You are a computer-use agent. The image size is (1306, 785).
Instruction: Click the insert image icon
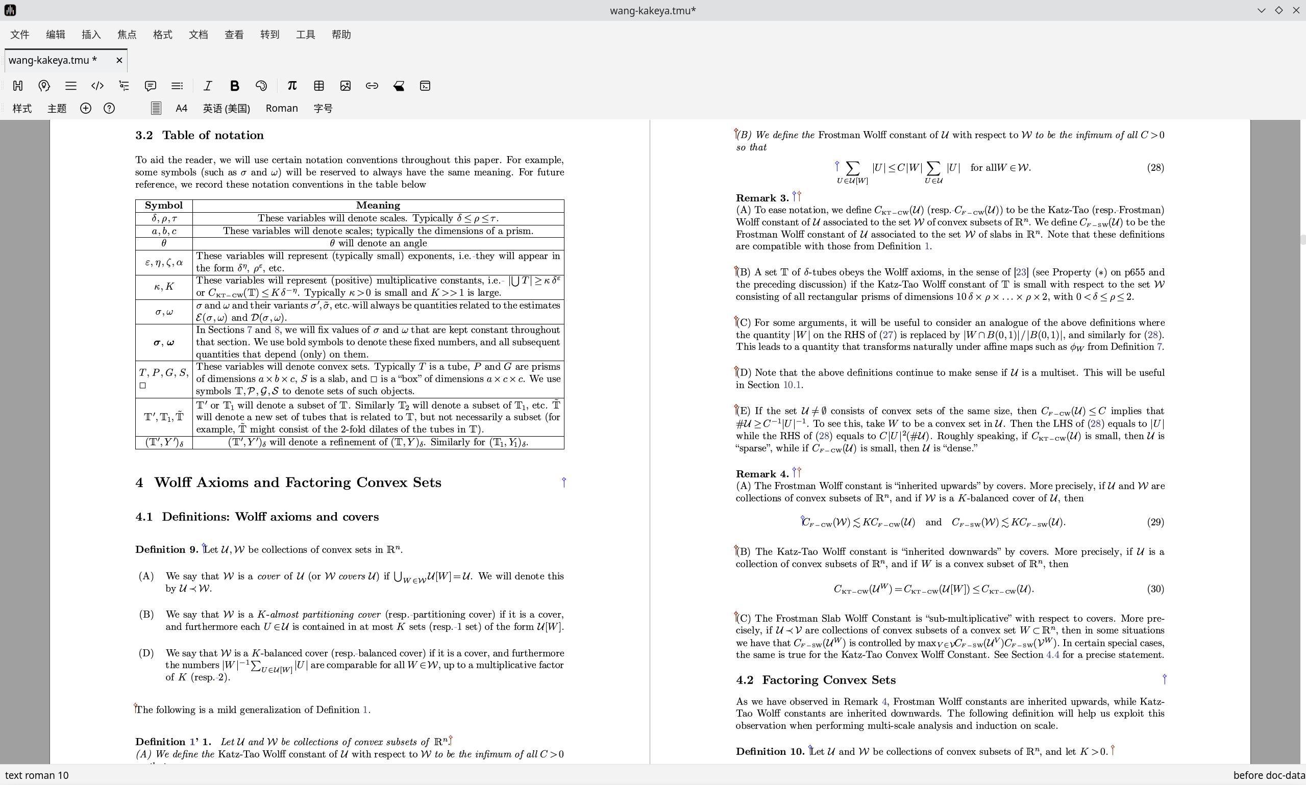coord(346,86)
